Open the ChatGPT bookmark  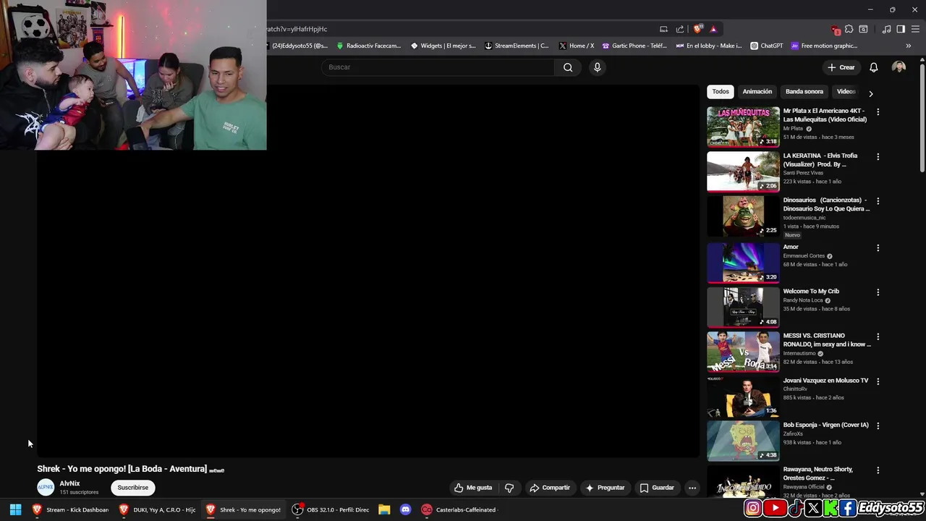pos(767,46)
